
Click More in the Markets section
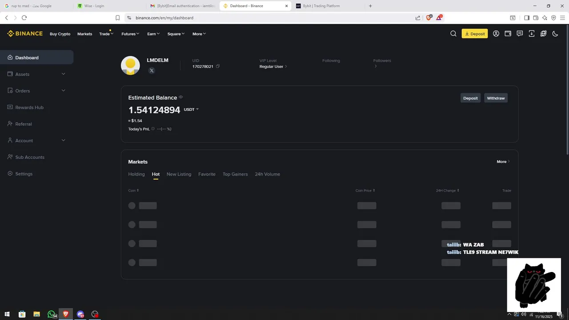tap(503, 162)
